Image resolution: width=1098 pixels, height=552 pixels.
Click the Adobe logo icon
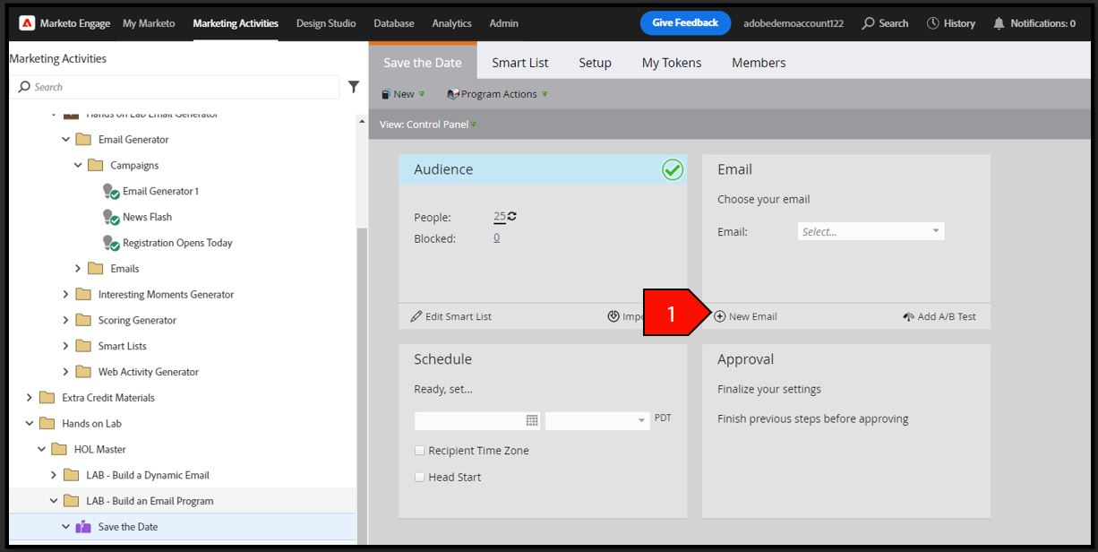click(x=27, y=23)
